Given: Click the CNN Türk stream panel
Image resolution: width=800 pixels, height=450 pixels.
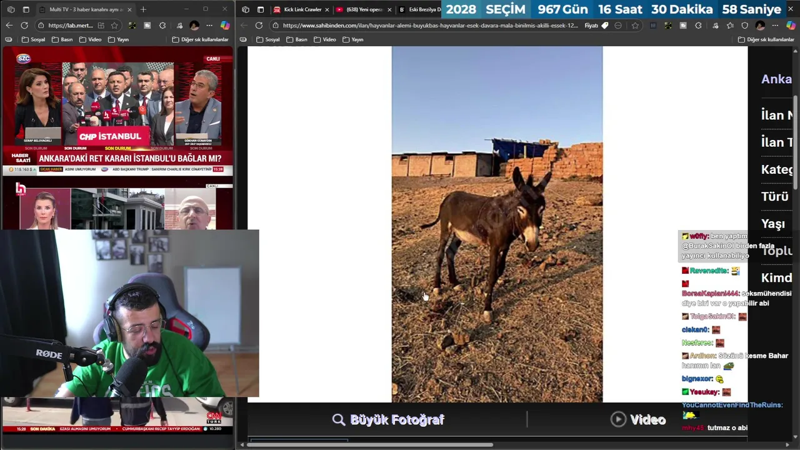Looking at the screenshot, I should 117,416.
